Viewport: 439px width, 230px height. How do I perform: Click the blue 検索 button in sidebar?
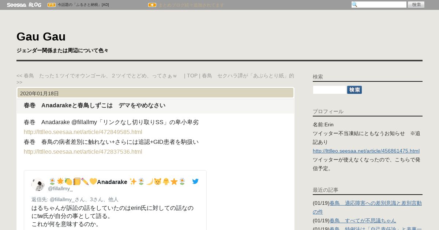354,90
